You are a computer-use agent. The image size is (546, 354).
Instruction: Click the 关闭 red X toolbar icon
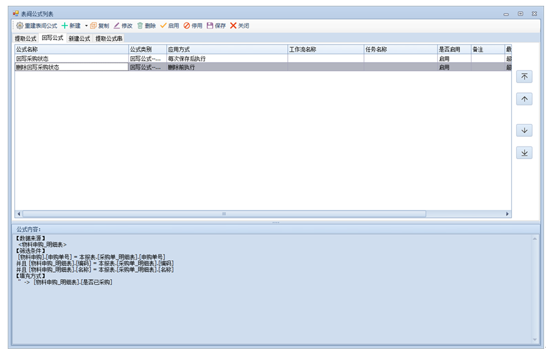click(x=233, y=26)
